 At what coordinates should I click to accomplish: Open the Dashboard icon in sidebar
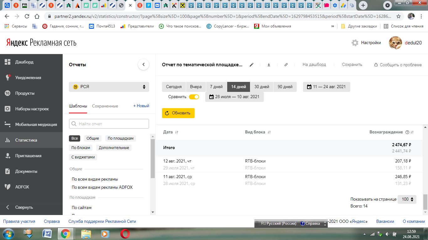coord(8,62)
